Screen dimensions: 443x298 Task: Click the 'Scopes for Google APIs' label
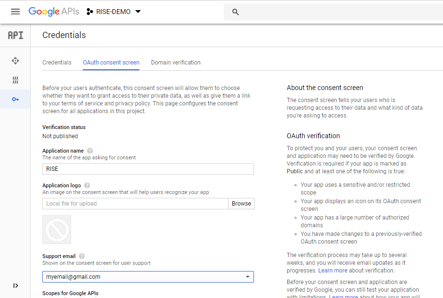tap(70, 293)
